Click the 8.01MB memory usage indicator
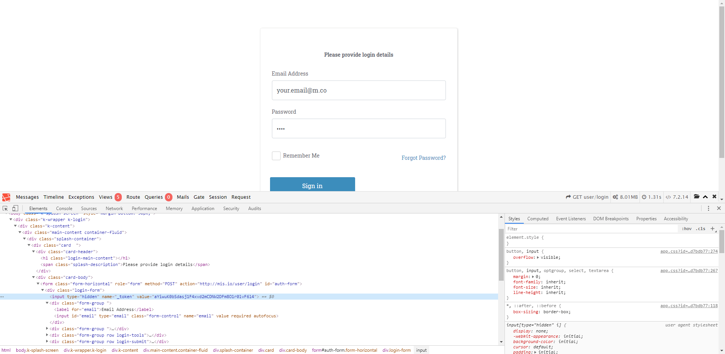 pyautogui.click(x=625, y=197)
